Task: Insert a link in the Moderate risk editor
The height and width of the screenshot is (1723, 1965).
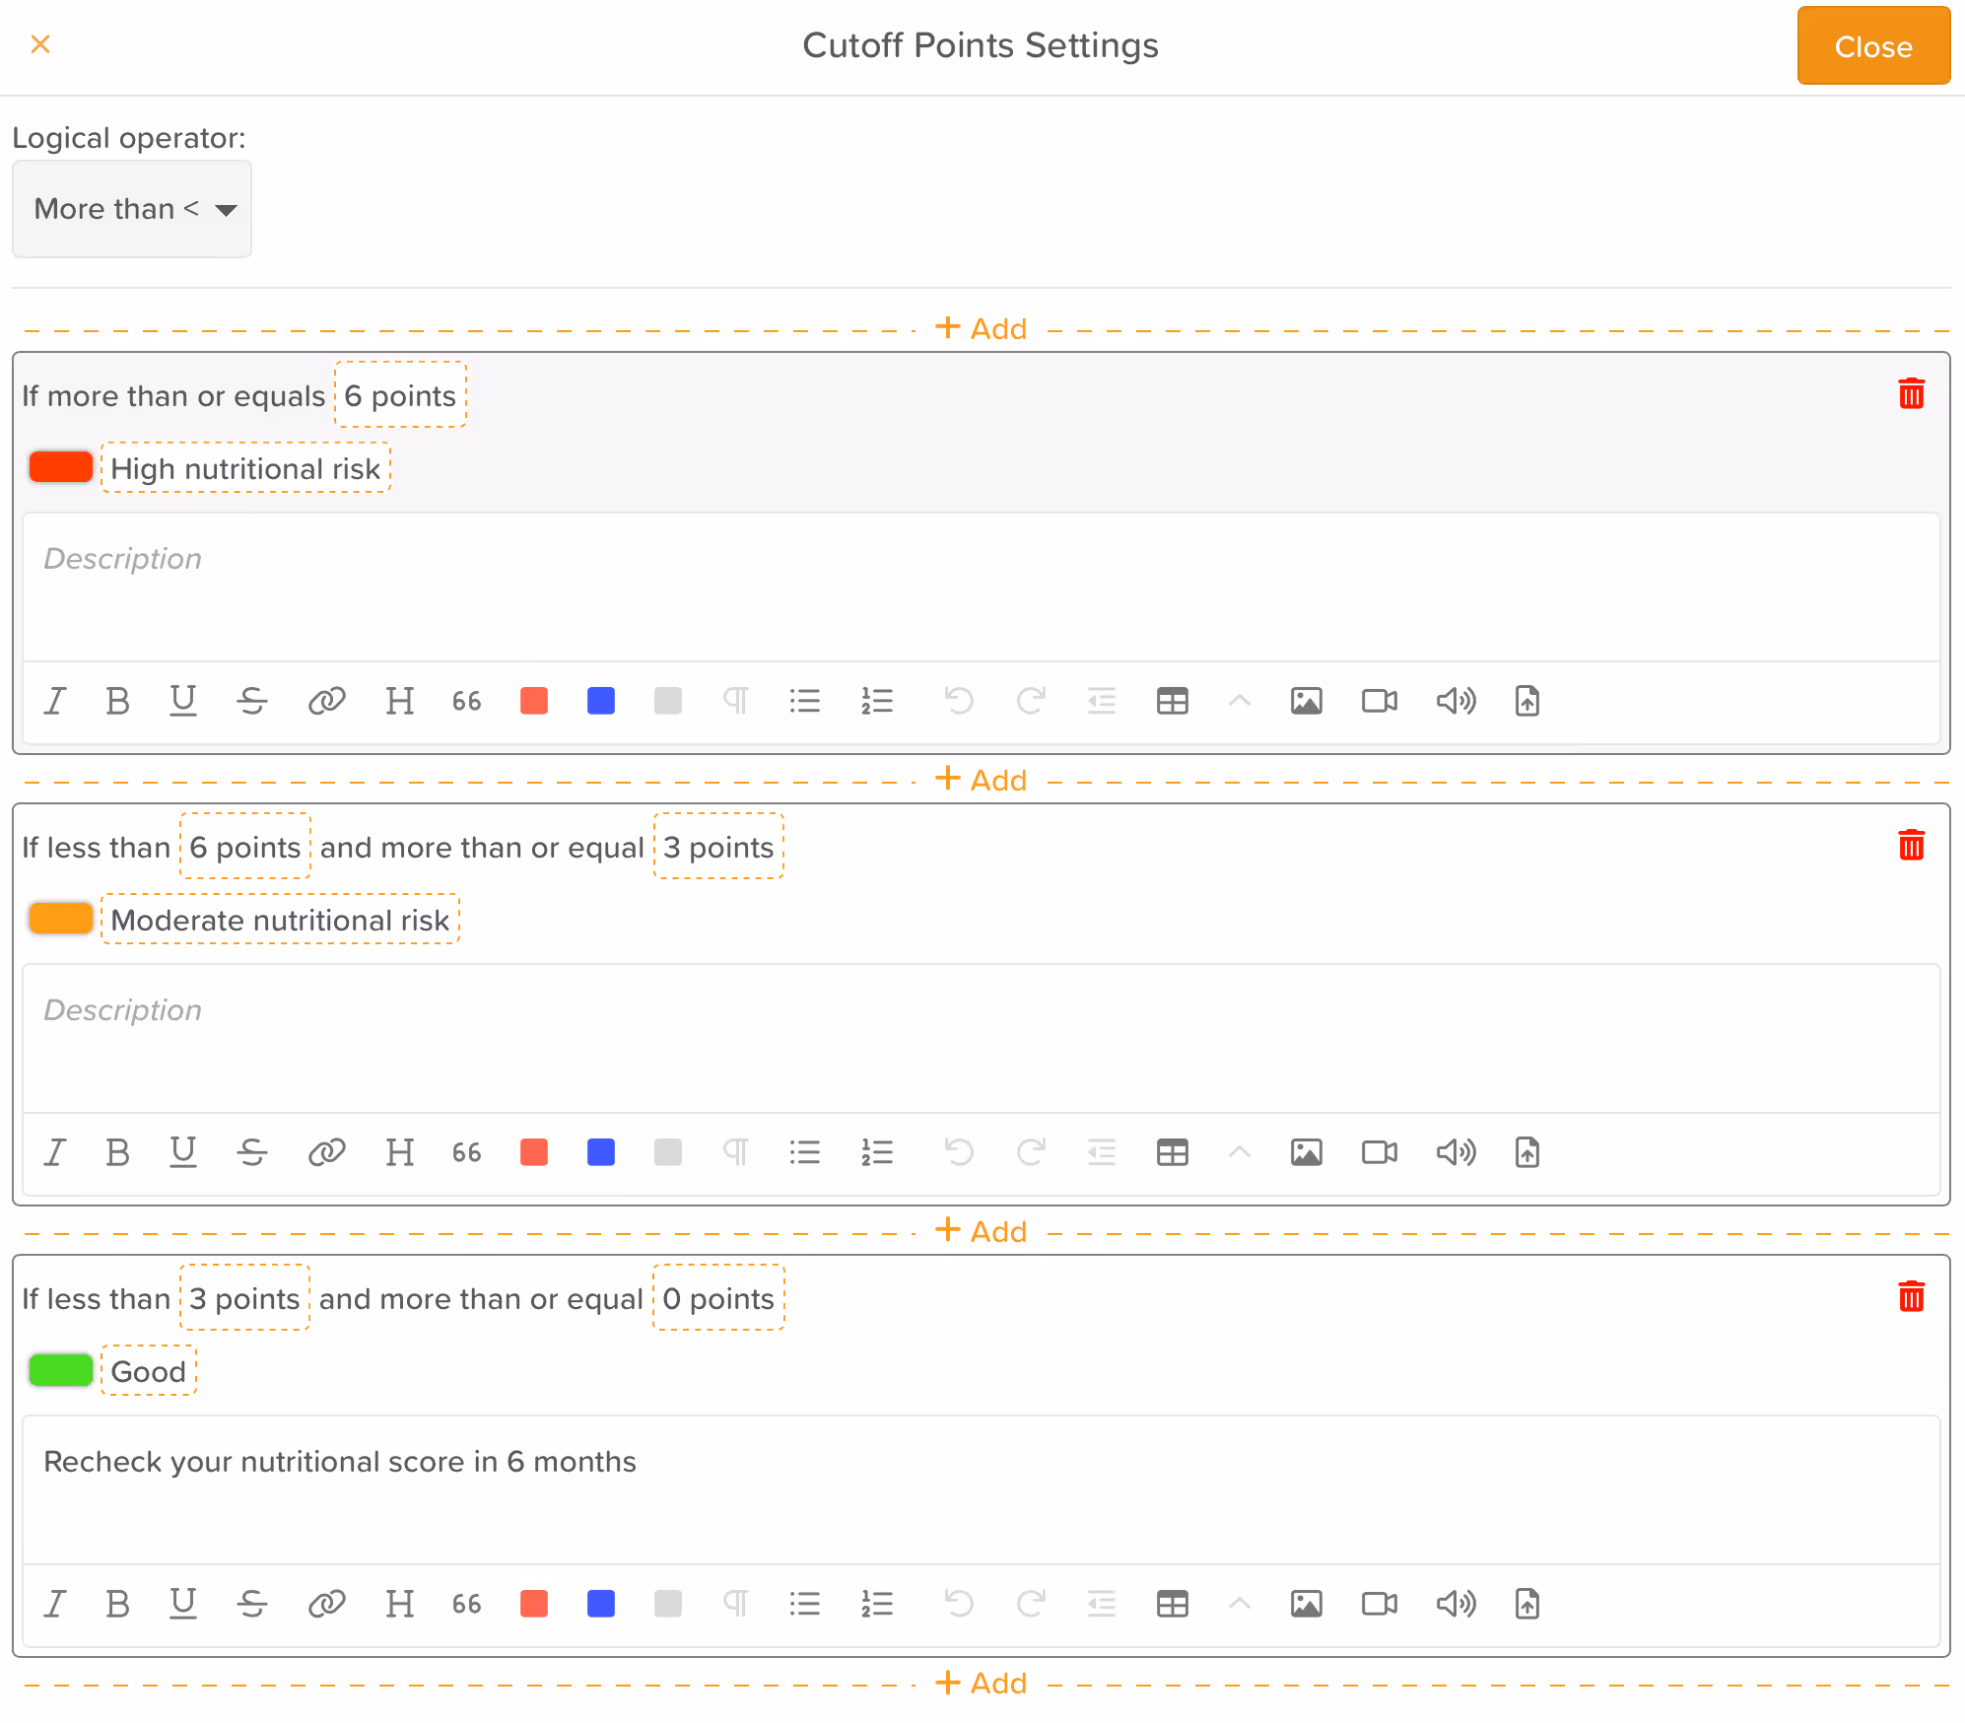Action: coord(326,1152)
